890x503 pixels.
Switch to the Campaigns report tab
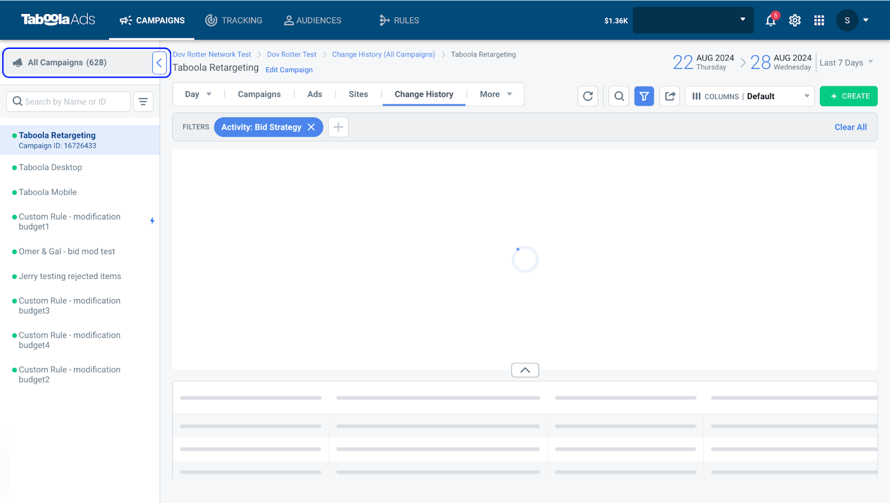[259, 94]
